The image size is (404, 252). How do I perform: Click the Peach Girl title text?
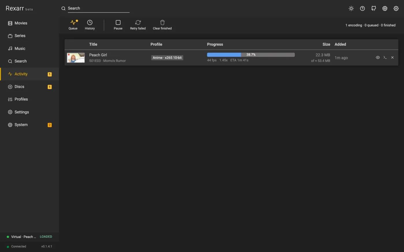[98, 55]
